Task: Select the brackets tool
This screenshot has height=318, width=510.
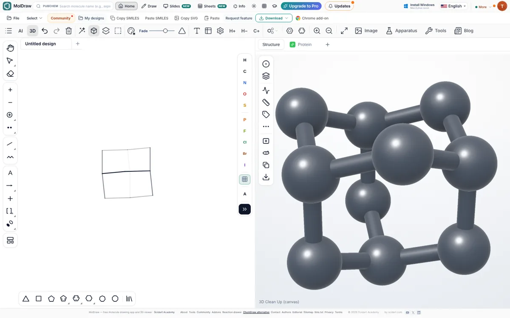Action: [10, 211]
